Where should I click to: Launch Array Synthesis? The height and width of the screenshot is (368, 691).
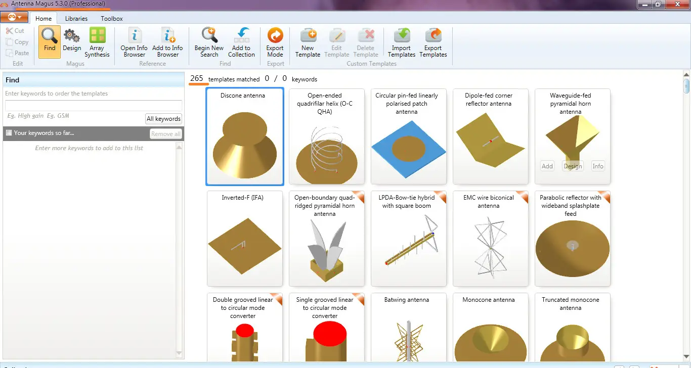[x=97, y=43]
